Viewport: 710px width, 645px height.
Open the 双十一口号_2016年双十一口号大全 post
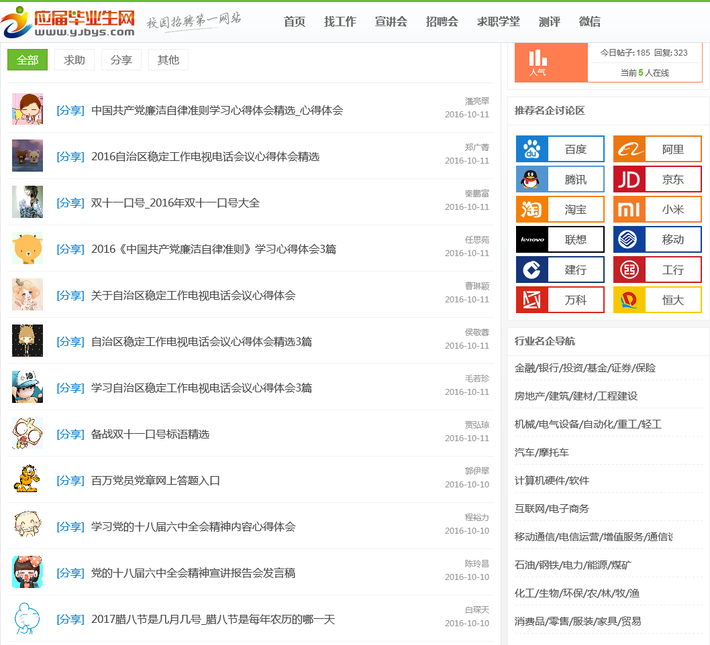[175, 202]
